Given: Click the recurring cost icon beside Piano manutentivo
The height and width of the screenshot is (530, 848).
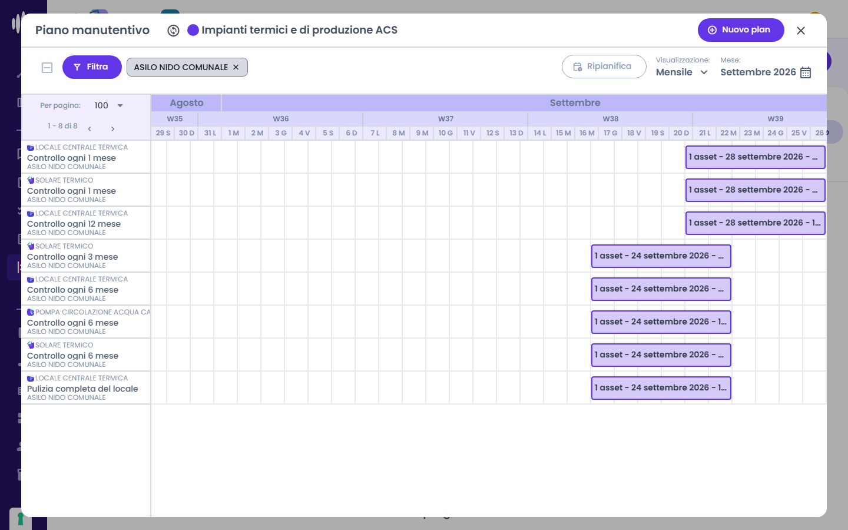Looking at the screenshot, I should coord(173,31).
